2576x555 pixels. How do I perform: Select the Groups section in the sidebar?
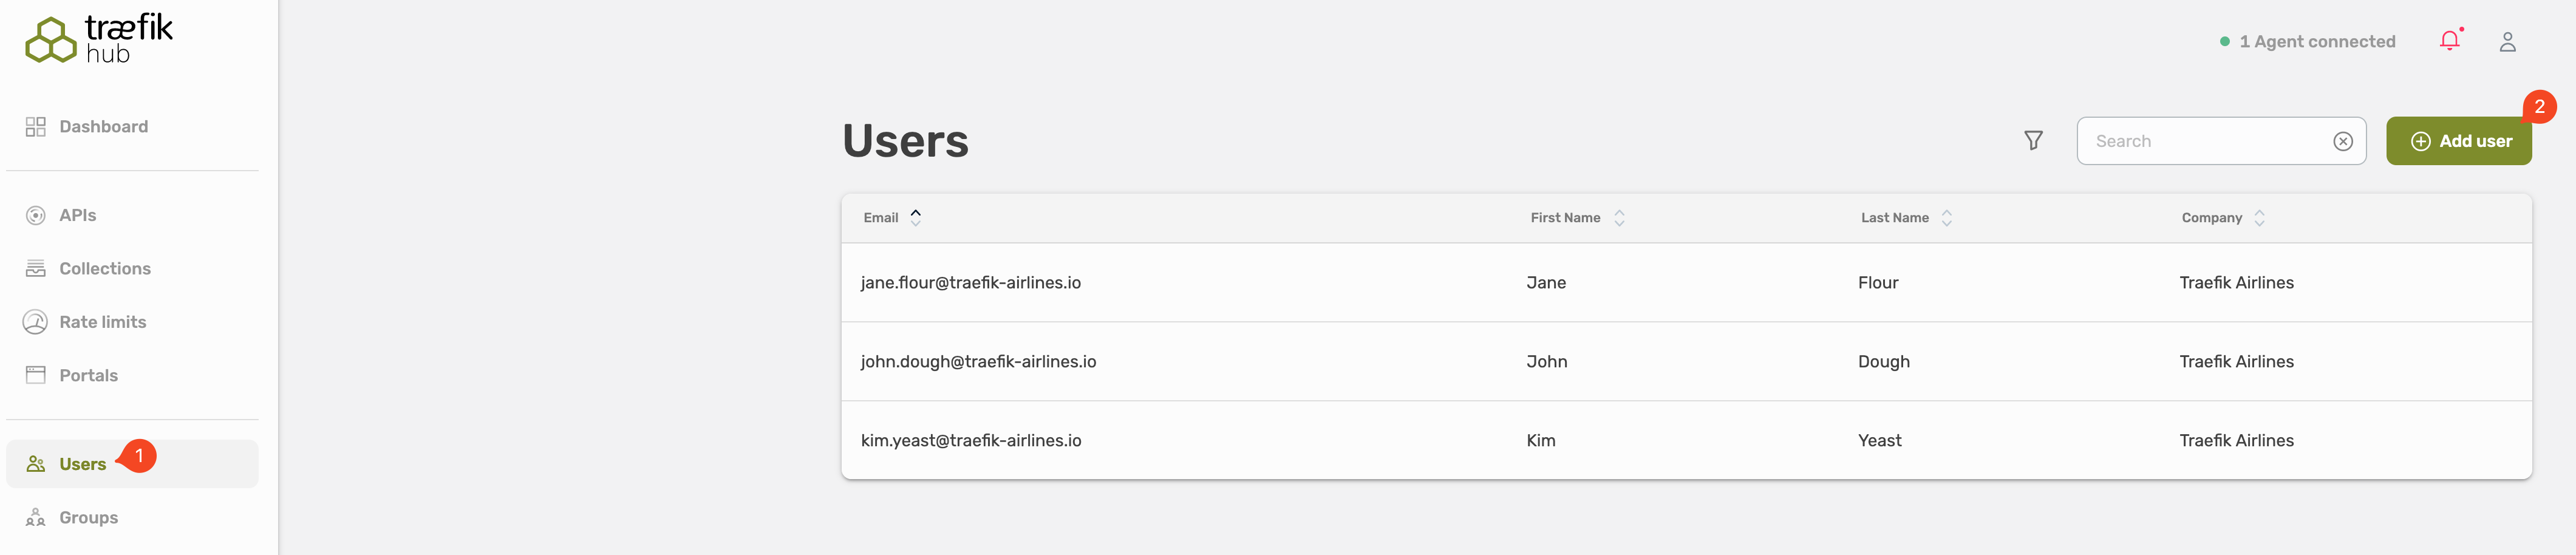pos(88,517)
